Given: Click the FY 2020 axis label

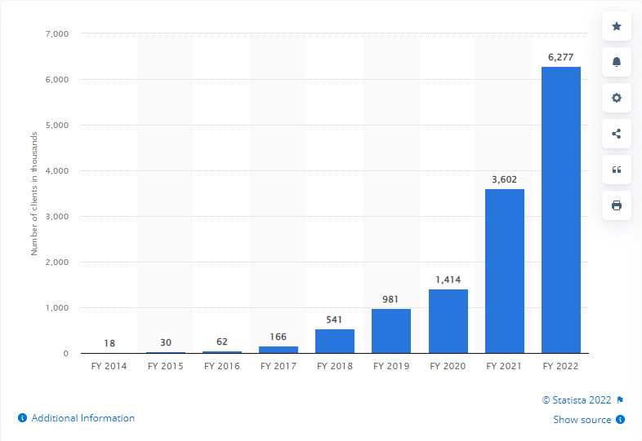Looking at the screenshot, I should (x=448, y=366).
